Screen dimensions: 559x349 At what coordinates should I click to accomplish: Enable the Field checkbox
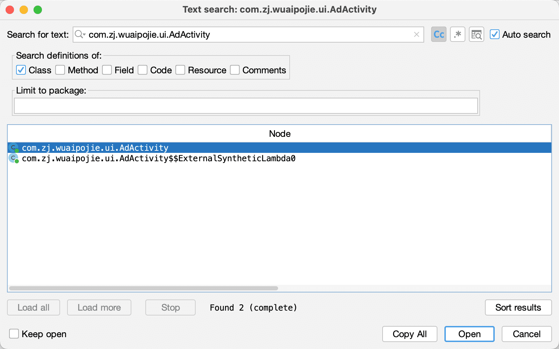click(x=107, y=70)
